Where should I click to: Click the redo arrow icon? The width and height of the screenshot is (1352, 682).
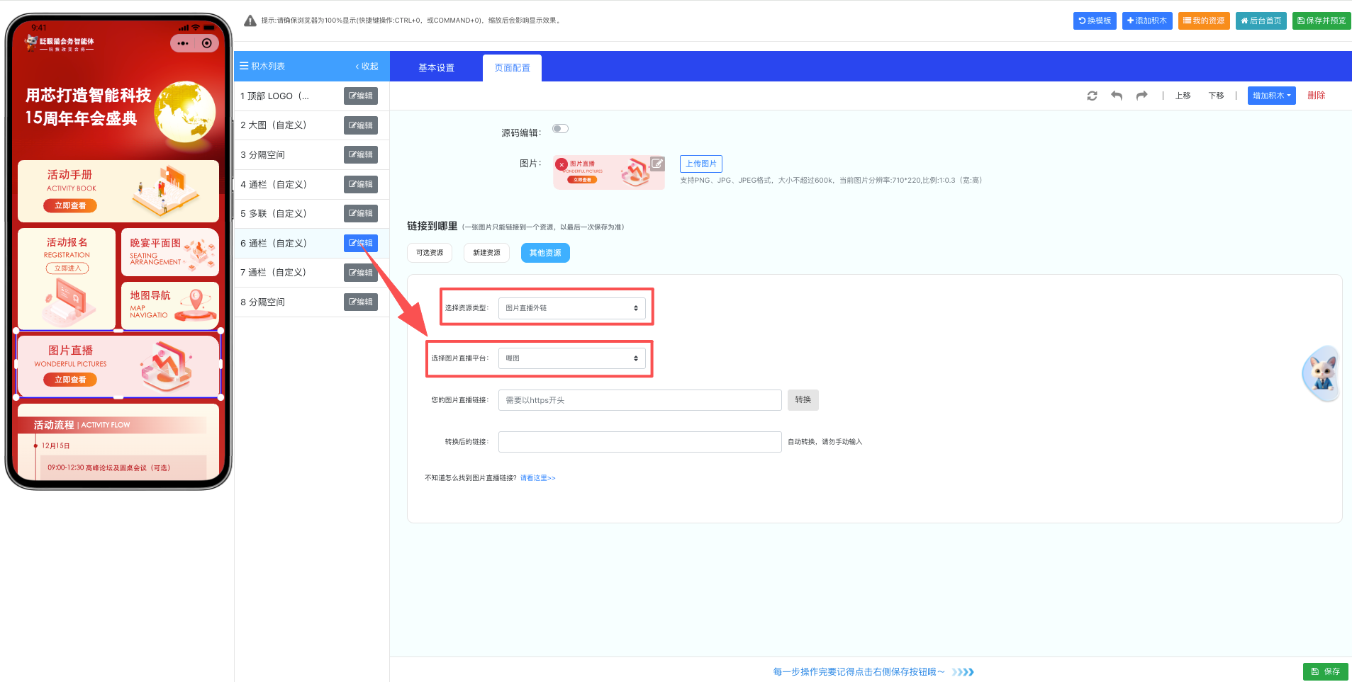point(1141,96)
